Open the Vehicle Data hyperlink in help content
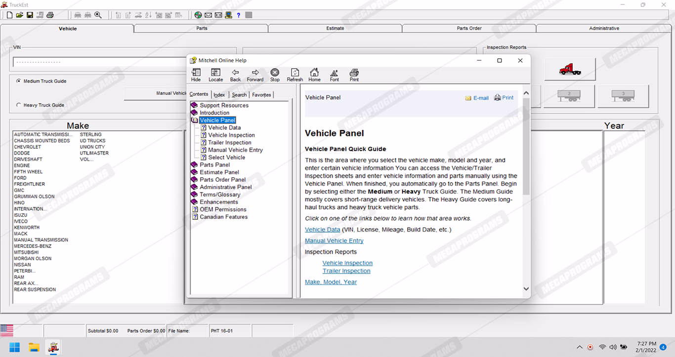Viewport: 675px width, 357px height. coord(322,230)
